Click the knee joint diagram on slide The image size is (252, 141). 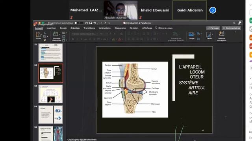[135, 90]
